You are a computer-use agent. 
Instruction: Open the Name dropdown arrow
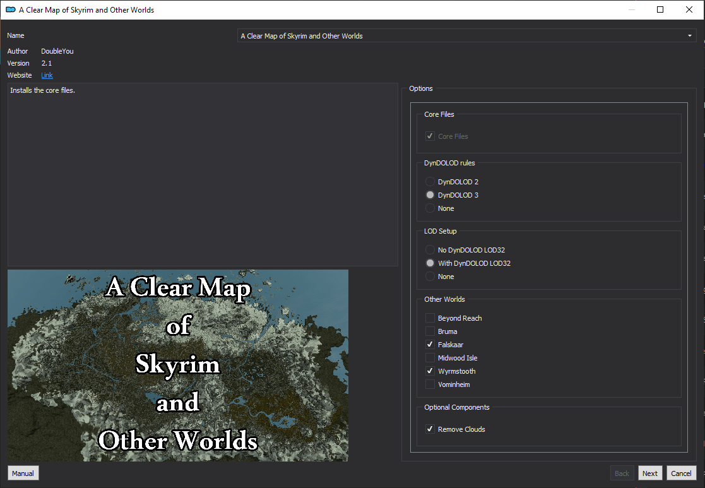690,35
